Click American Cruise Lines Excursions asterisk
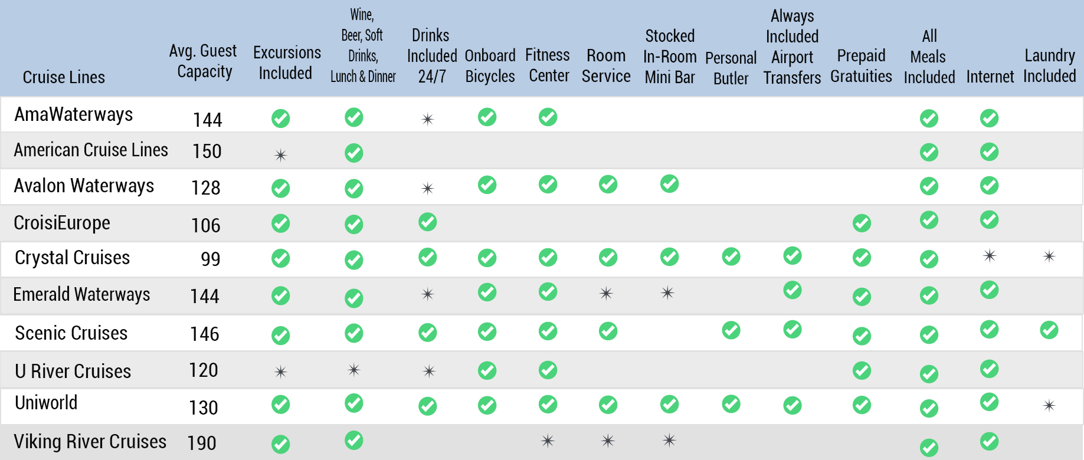The image size is (1084, 460). (281, 155)
